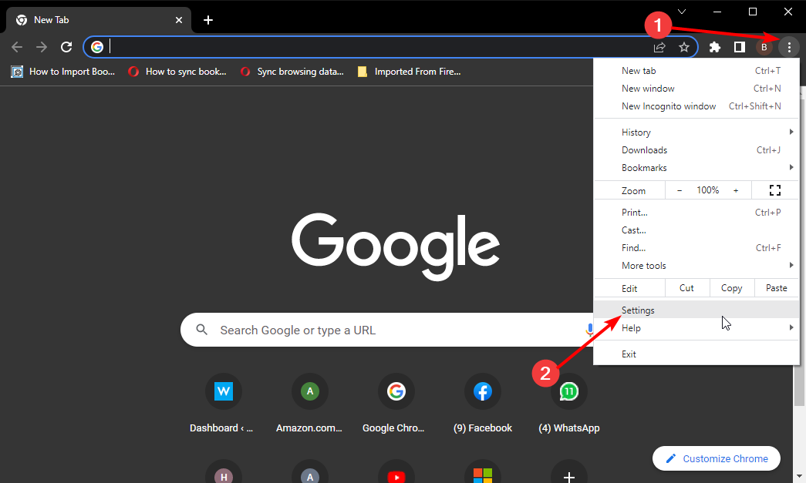Choose Find from the menu
Screen dimensions: 806x483
pos(696,248)
